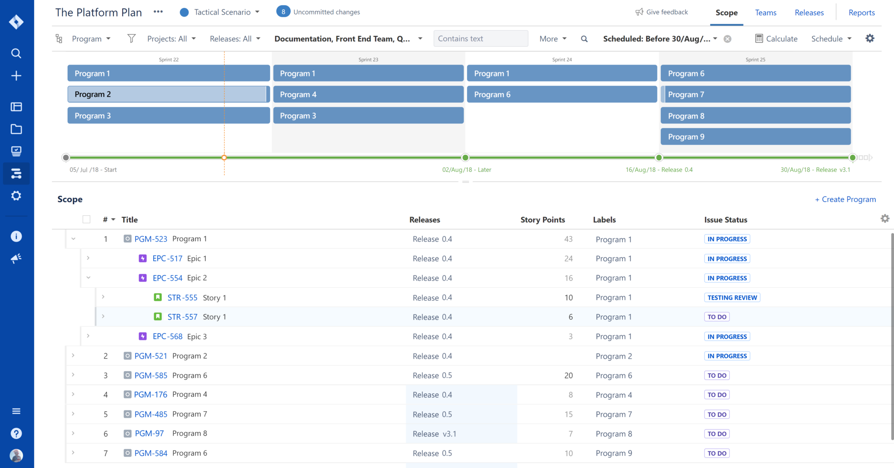
Task: Open the plan settings gear in the toolbar
Action: pos(870,38)
